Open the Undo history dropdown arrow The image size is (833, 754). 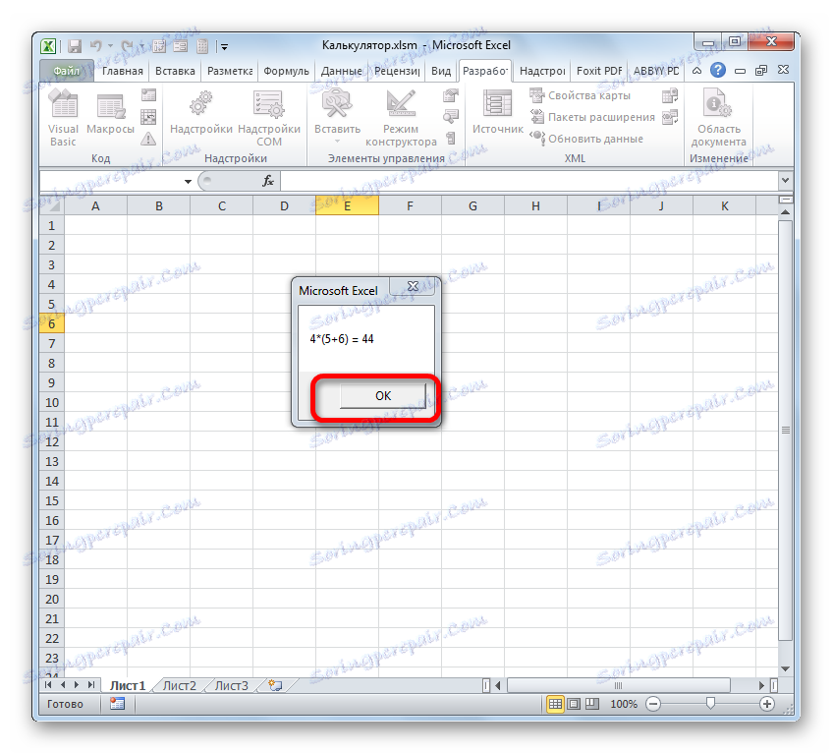(110, 46)
